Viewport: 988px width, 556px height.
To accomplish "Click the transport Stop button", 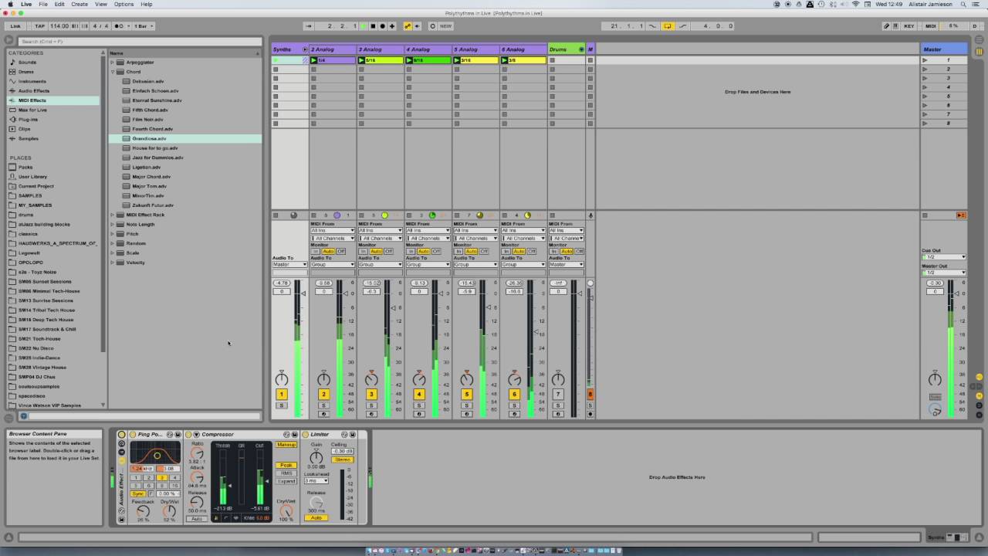I will tap(373, 26).
